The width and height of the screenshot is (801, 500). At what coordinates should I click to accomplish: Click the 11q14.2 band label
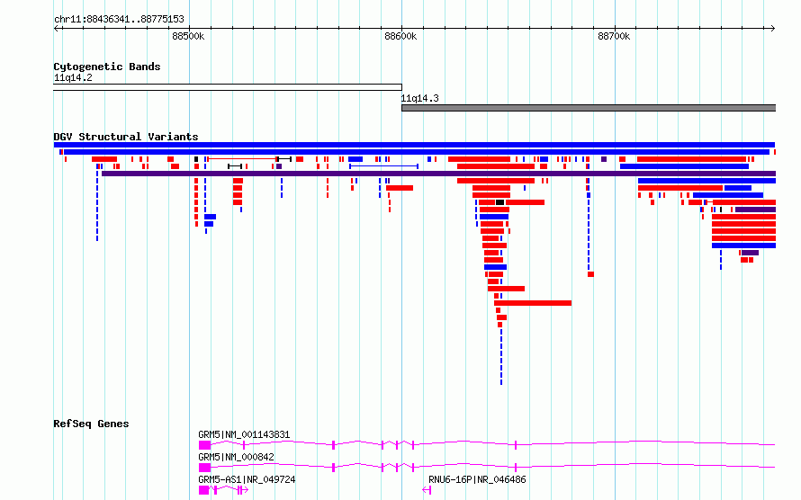click(73, 77)
